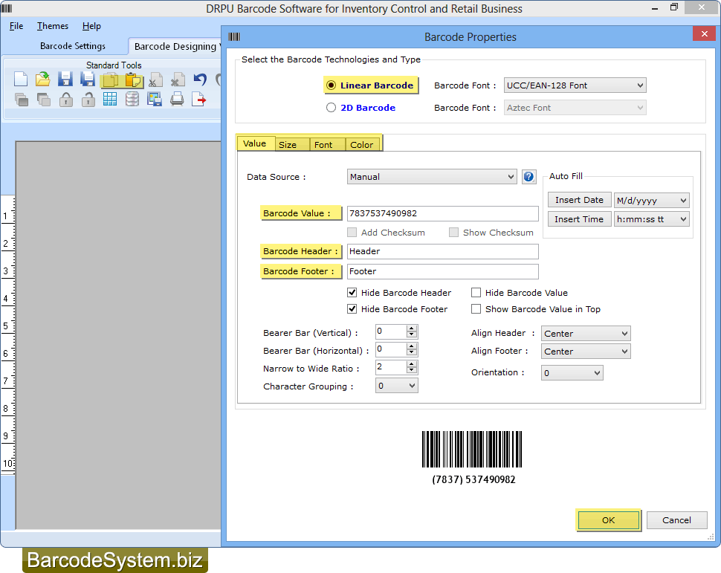Select the 2D Barcode radio option

(x=331, y=108)
